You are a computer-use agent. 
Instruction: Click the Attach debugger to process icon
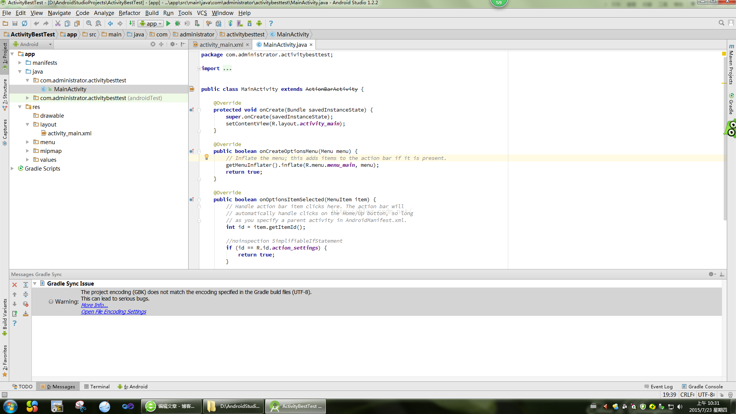(x=197, y=23)
